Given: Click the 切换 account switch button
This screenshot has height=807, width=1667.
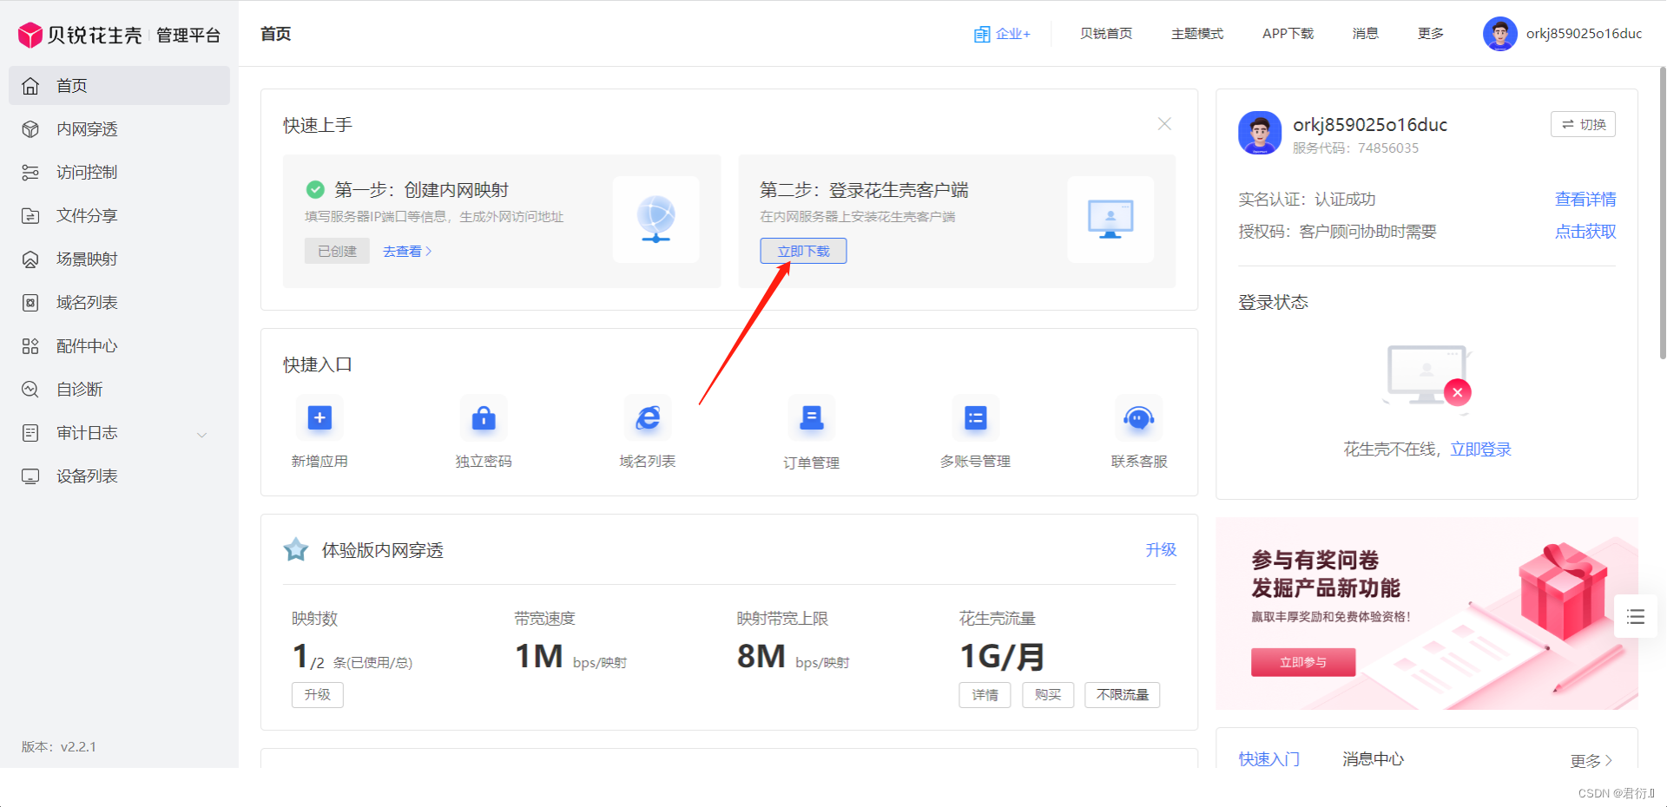Looking at the screenshot, I should pos(1583,124).
